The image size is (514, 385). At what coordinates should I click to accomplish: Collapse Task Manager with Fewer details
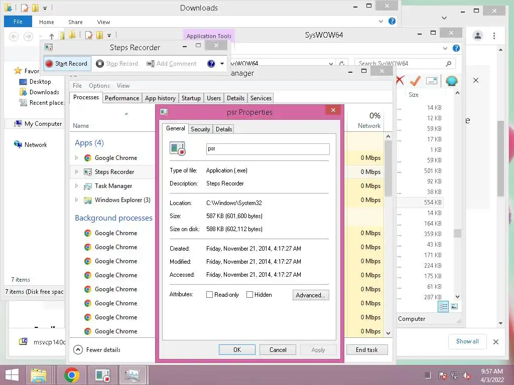click(97, 349)
